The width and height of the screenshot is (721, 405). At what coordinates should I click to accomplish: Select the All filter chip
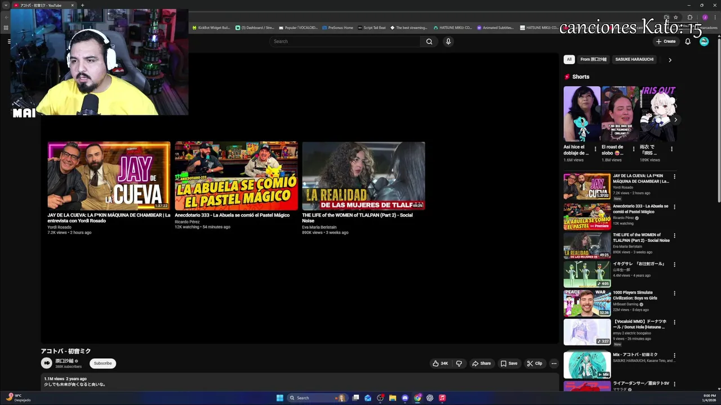(569, 59)
